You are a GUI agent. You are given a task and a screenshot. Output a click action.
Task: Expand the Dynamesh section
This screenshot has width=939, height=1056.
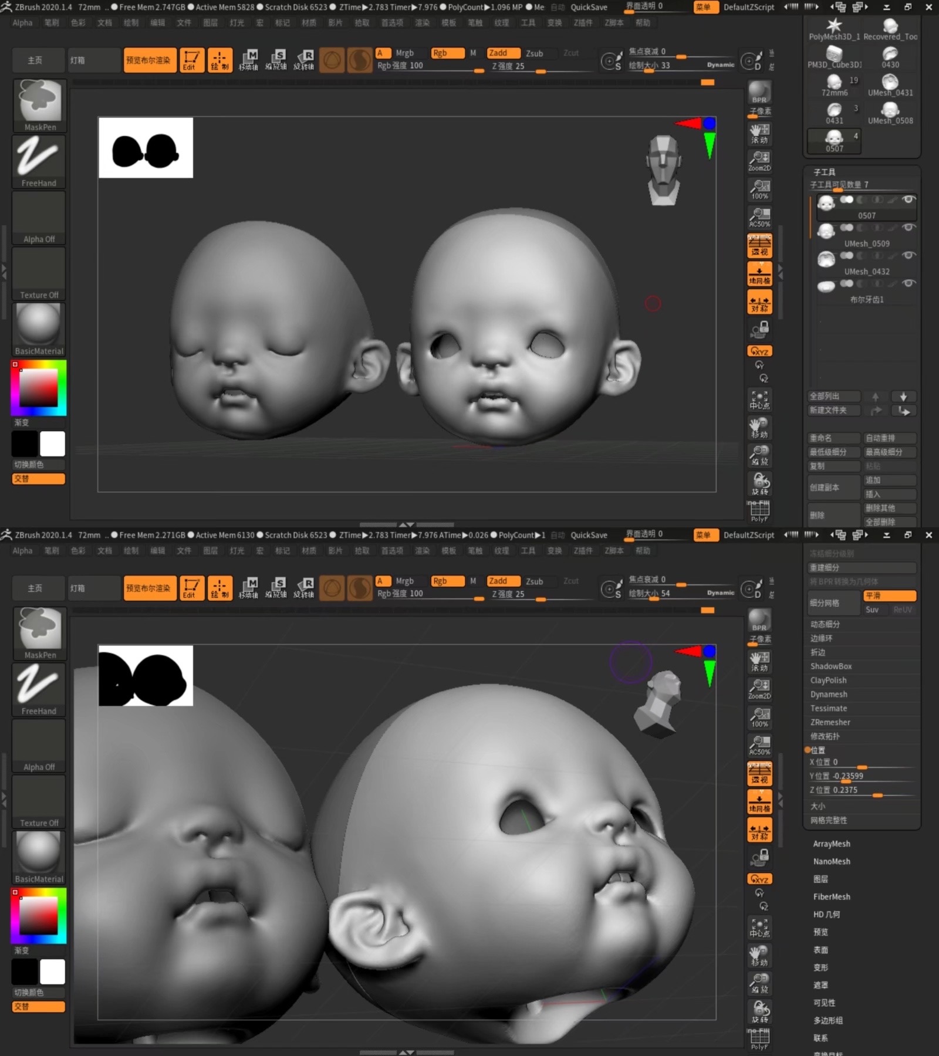click(829, 694)
